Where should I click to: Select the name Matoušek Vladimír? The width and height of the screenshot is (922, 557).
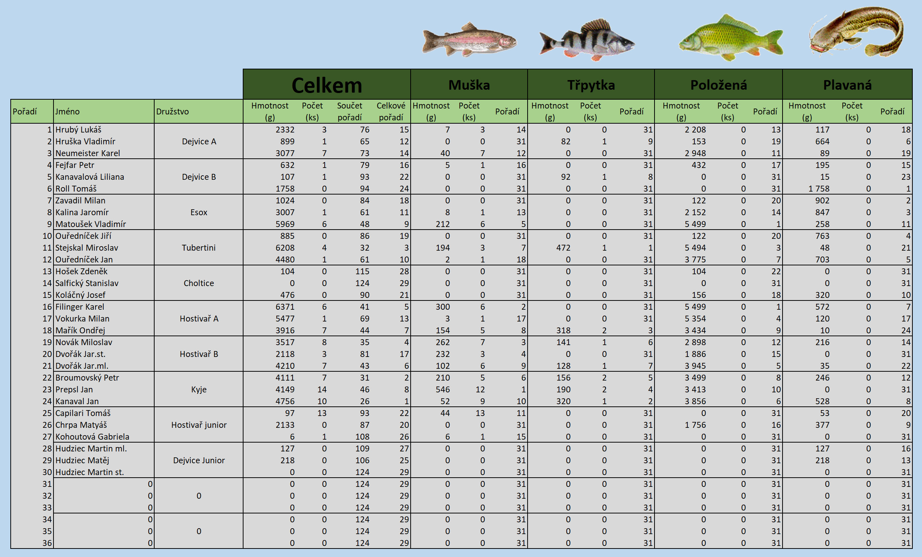(x=90, y=224)
